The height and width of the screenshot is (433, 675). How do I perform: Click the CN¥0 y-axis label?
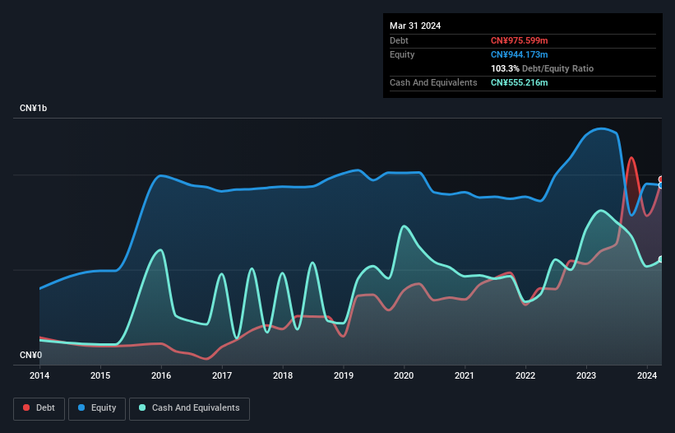point(31,355)
